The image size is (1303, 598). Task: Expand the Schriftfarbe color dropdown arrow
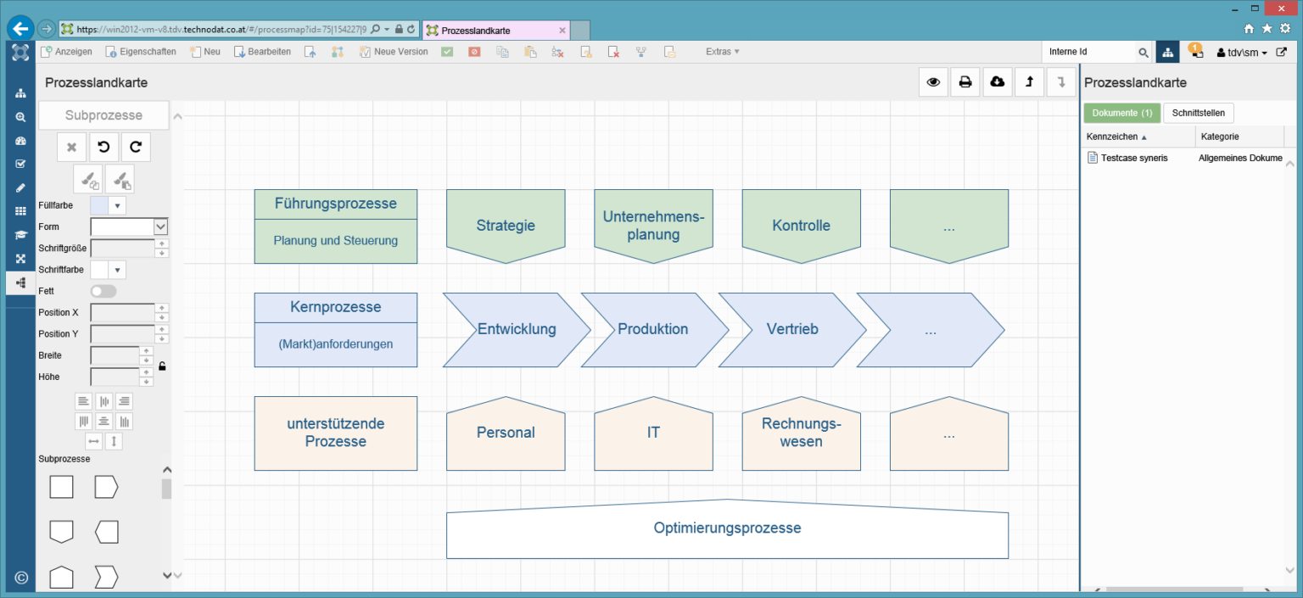click(x=117, y=270)
